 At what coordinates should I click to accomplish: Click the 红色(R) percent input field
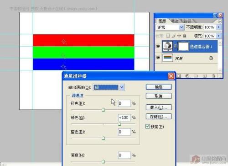pos(124,103)
